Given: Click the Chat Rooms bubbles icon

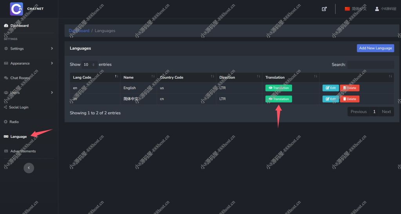Looking at the screenshot, I should (x=6, y=78).
